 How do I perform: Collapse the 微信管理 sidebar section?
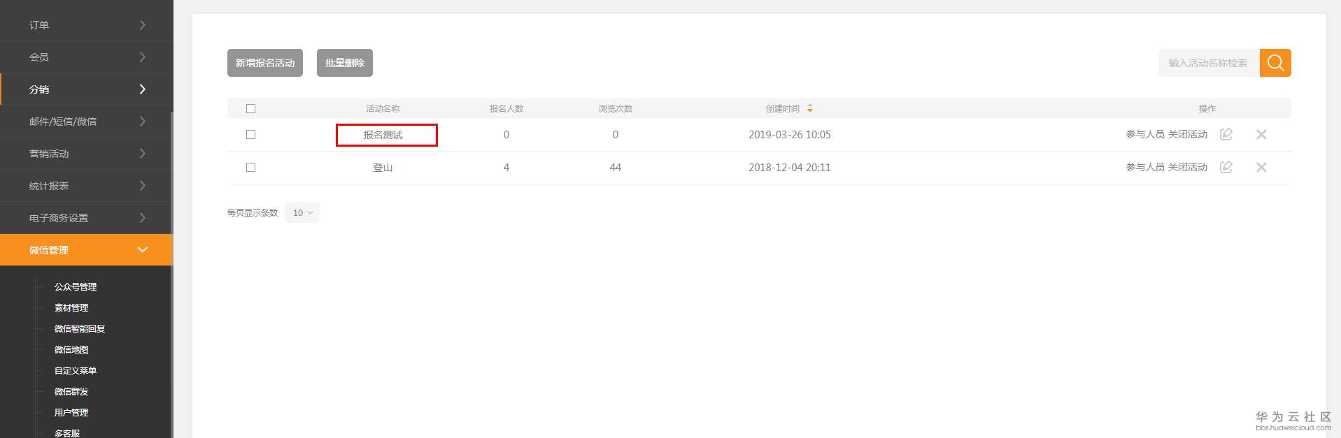pyautogui.click(x=87, y=250)
